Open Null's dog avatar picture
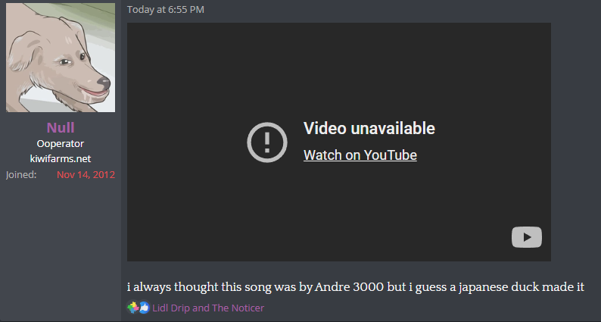 click(x=61, y=58)
